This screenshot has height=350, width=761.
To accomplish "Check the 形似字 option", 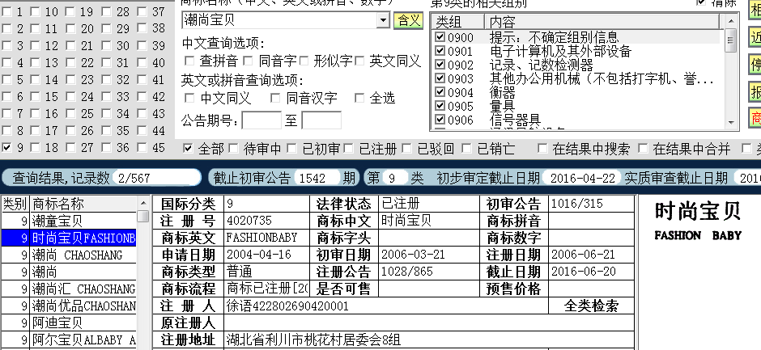I will [304, 61].
